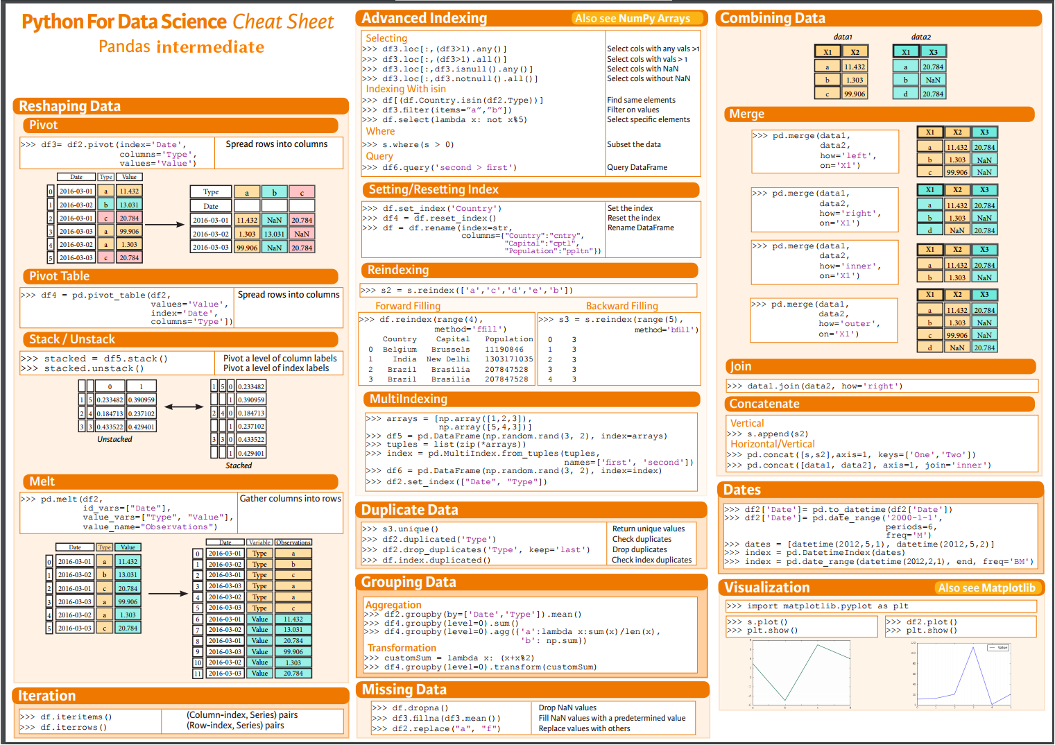
Task: Click the "Brussels" capital cell
Action: [x=450, y=350]
